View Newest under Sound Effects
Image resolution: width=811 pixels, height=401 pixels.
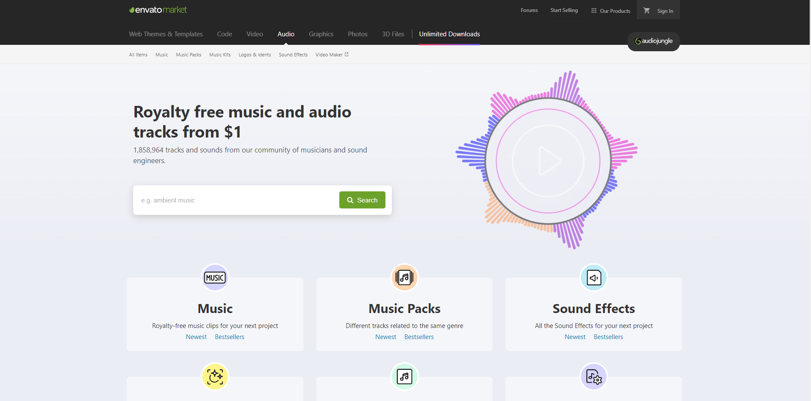click(575, 337)
